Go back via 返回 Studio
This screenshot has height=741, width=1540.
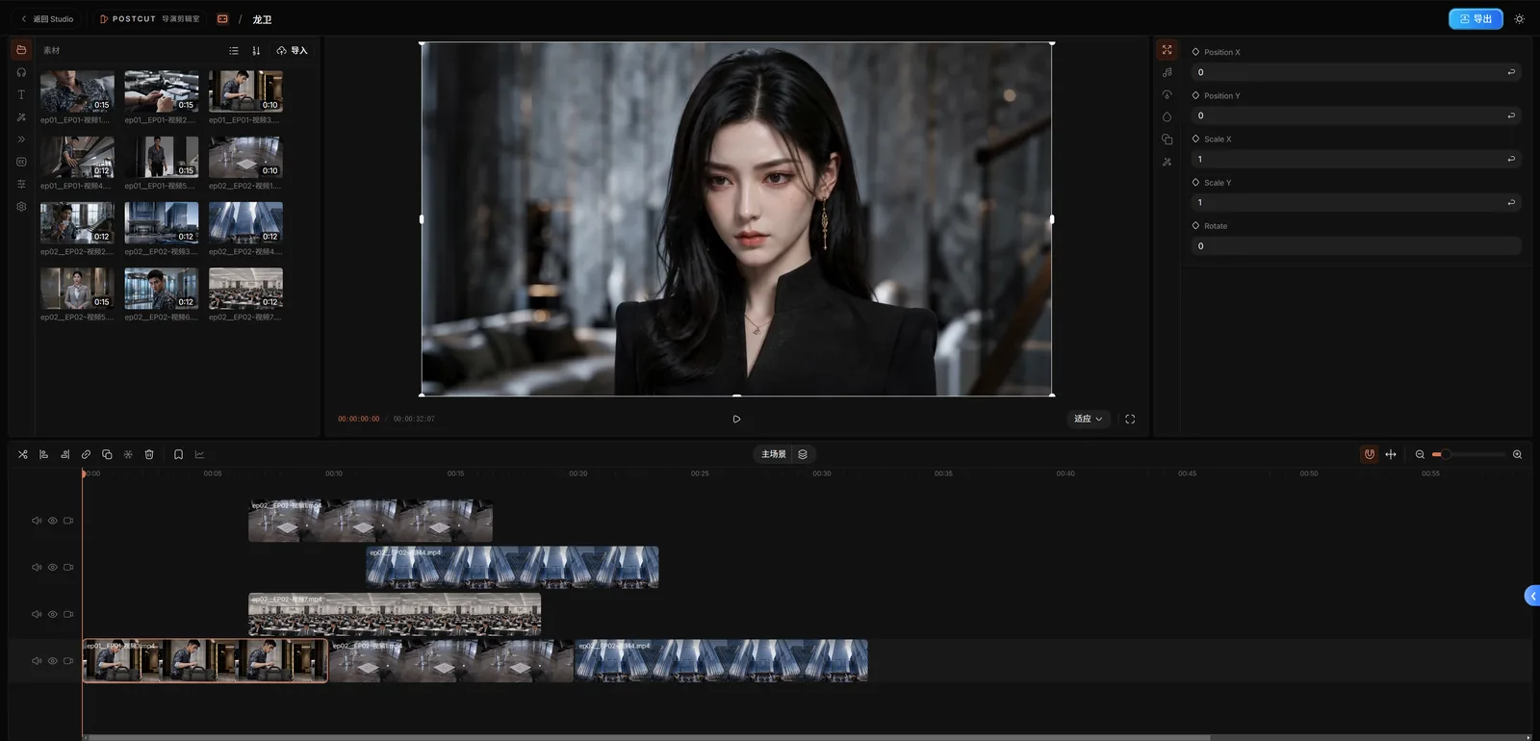coord(47,19)
